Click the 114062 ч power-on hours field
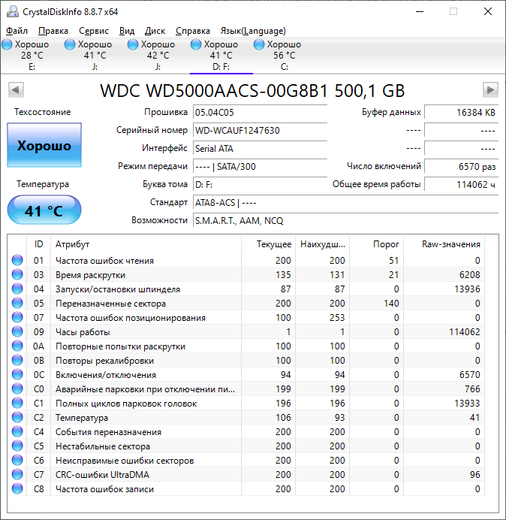The width and height of the screenshot is (506, 520). point(461,184)
